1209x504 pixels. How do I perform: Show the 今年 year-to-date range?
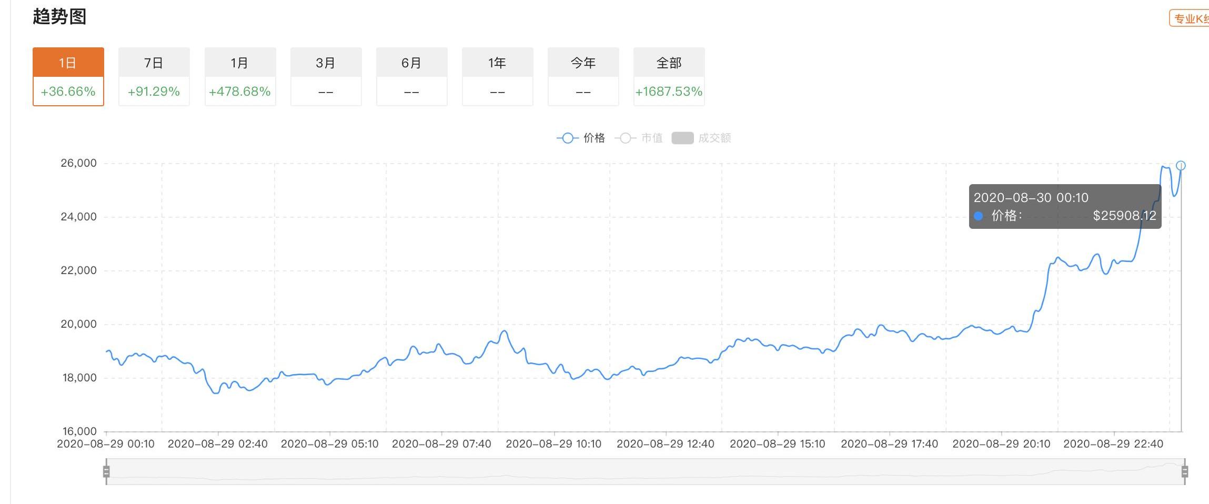583,63
